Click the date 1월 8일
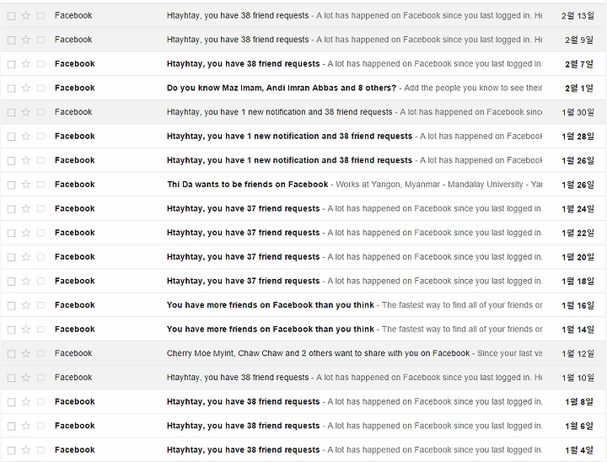The width and height of the screenshot is (607, 462). 578,401
